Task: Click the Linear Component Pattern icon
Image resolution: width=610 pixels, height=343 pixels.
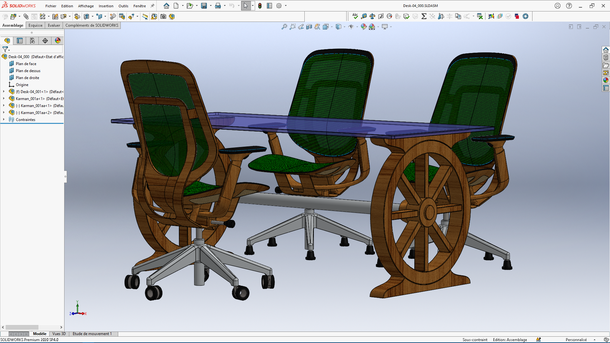Action: (x=43, y=17)
